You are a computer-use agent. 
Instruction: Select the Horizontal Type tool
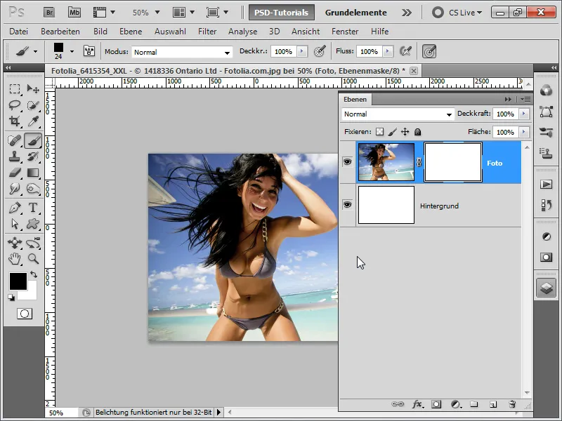pyautogui.click(x=32, y=208)
